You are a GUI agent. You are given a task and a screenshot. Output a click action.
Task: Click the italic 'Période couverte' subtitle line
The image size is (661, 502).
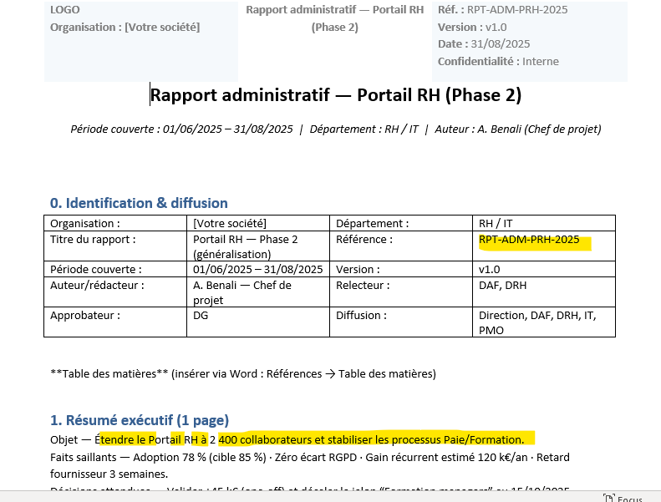click(336, 129)
